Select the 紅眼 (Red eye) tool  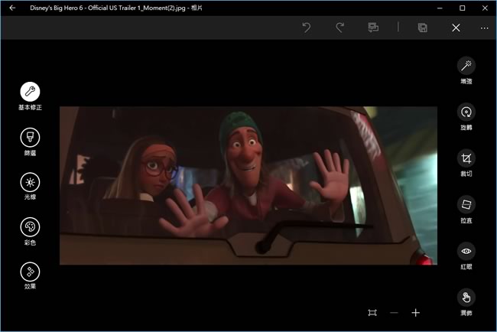point(466,251)
